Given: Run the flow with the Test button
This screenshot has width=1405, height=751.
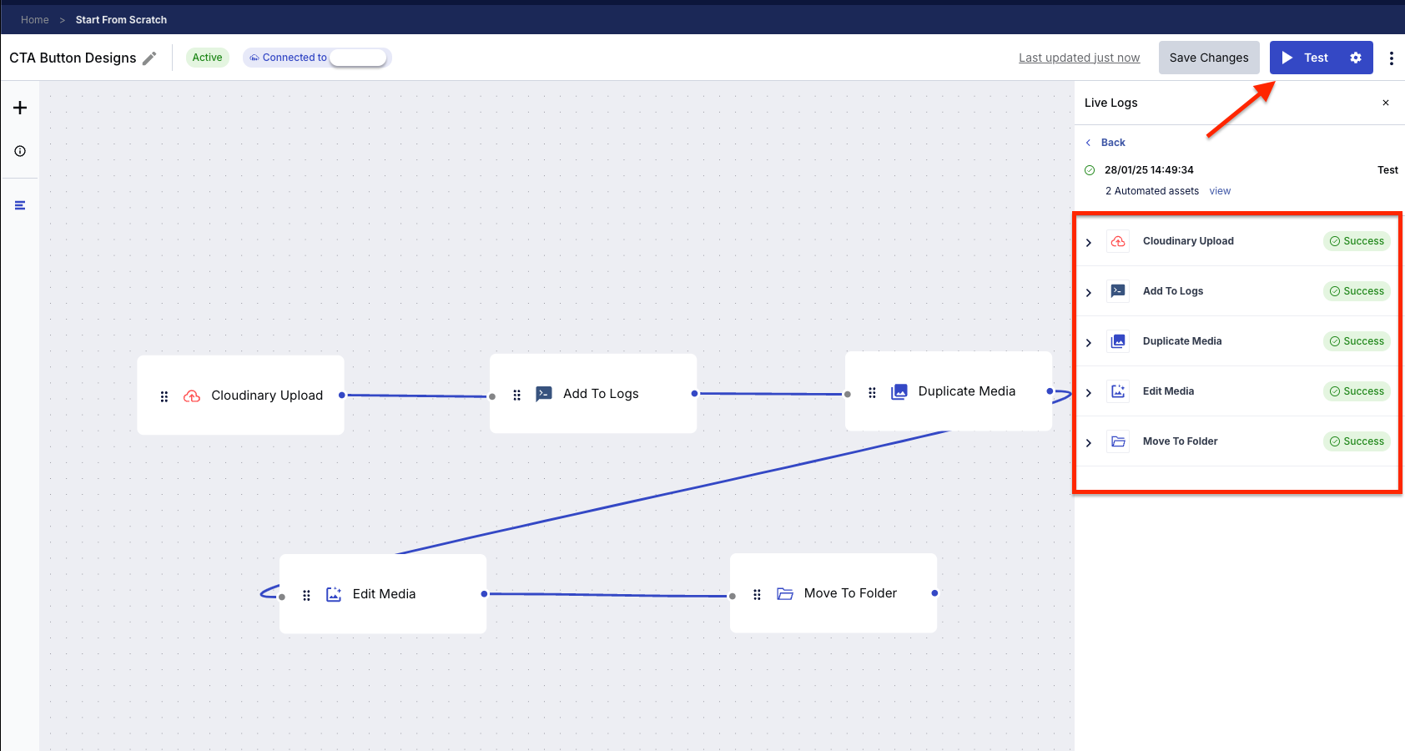Looking at the screenshot, I should (x=1305, y=58).
